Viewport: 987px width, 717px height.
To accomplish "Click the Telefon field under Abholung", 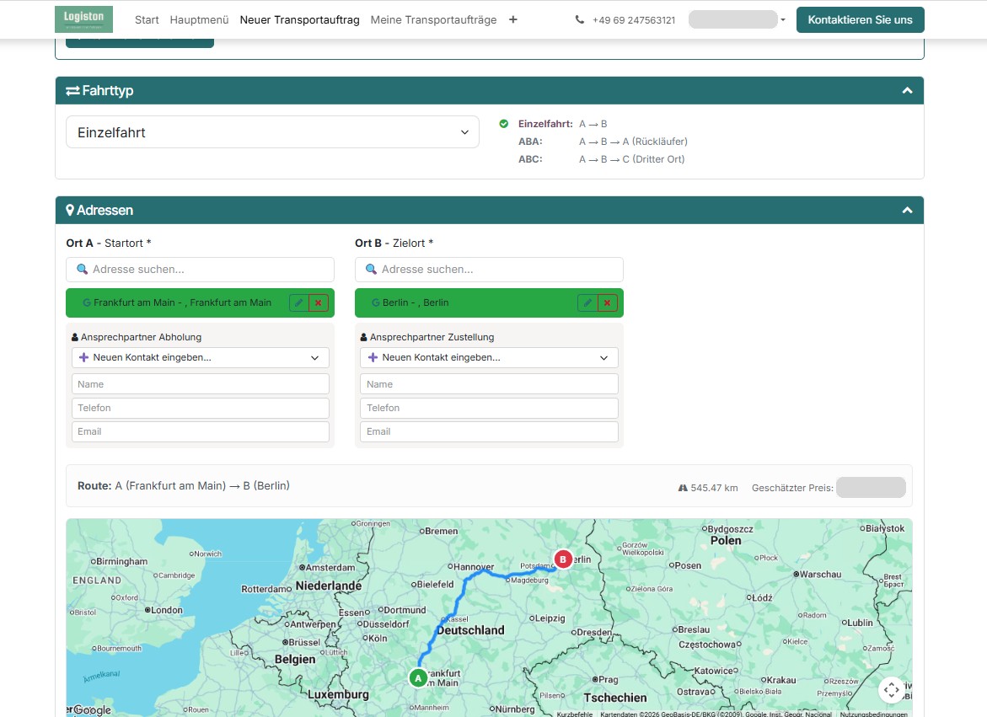I will point(200,408).
